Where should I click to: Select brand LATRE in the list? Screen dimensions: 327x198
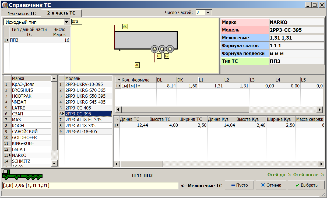31,108
